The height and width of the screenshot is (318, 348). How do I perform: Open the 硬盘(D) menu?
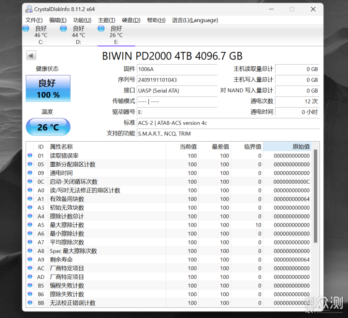[x=131, y=20]
